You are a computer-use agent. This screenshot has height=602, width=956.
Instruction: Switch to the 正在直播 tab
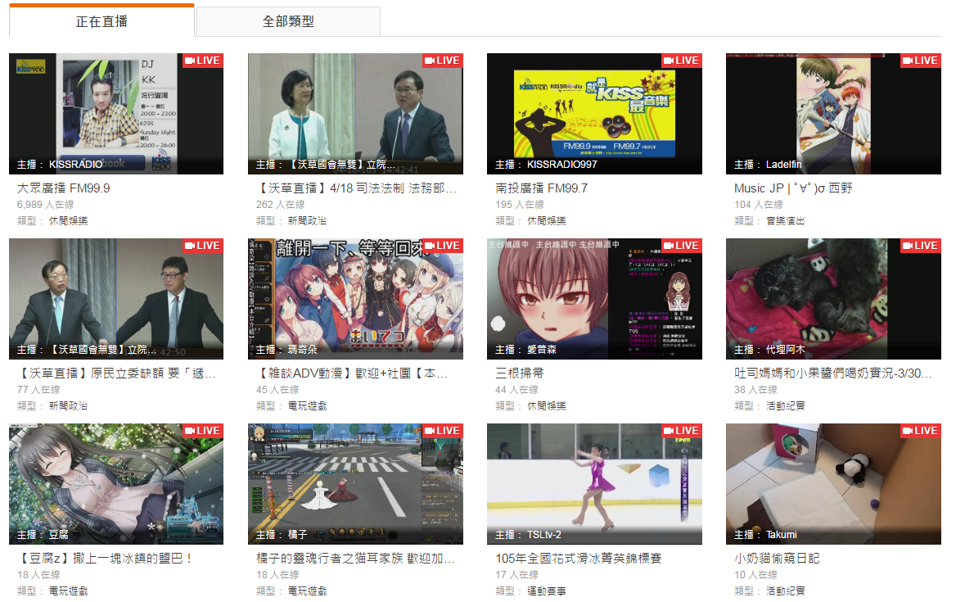(x=101, y=22)
